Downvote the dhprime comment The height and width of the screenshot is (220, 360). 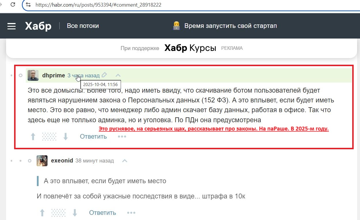pos(66,137)
